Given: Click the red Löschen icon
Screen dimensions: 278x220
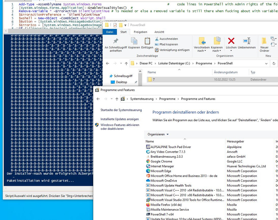Looking at the screenshot, I should coord(231,41).
